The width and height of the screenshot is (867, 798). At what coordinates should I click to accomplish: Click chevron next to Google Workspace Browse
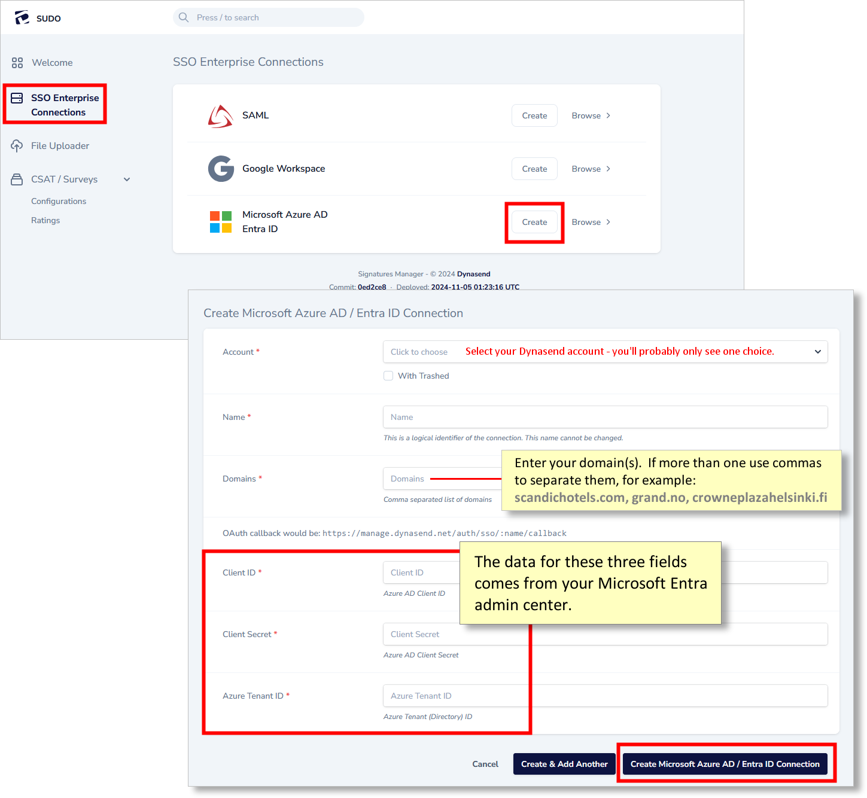click(x=609, y=169)
